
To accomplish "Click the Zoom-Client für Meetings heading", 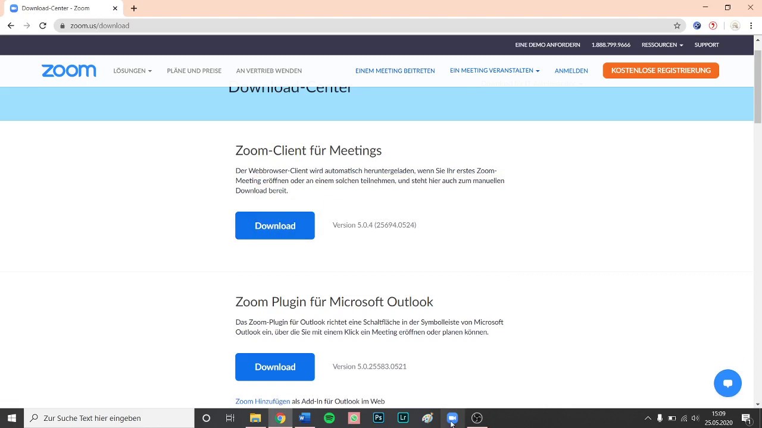I will 308,150.
